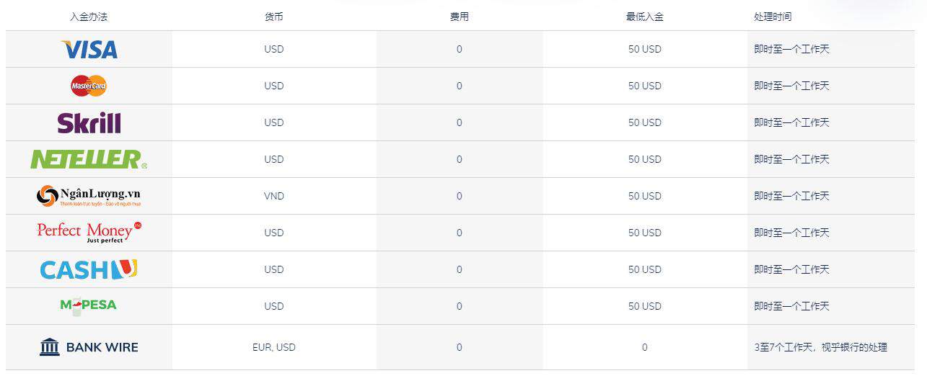927x381 pixels.
Task: Click the 最低入金 column header
Action: (645, 17)
